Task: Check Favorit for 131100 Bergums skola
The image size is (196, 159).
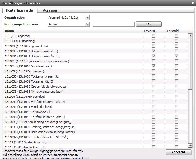Action: [x=153, y=46]
